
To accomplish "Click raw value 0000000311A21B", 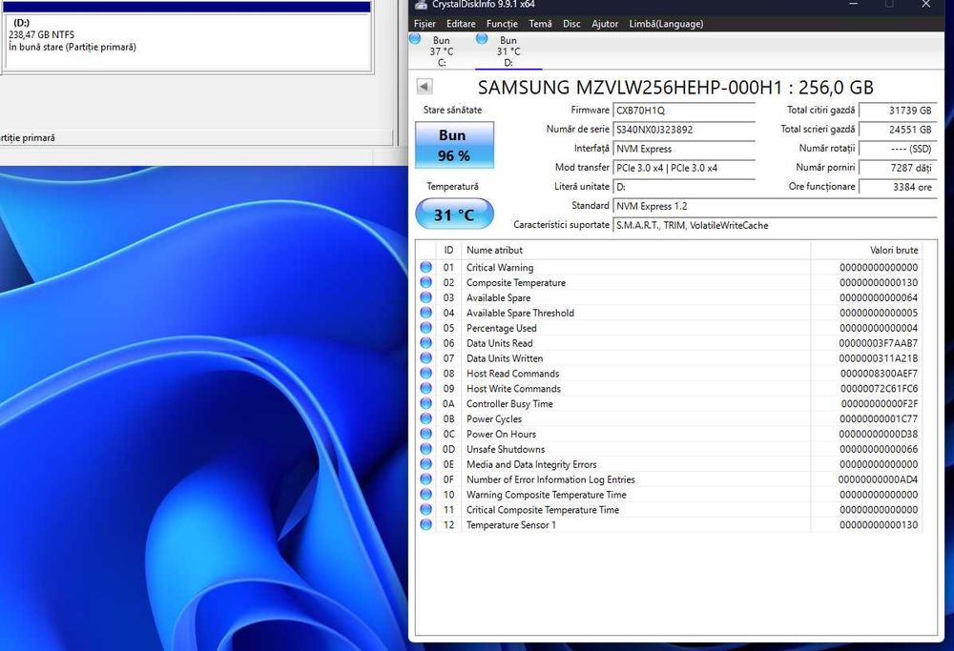I will (878, 358).
